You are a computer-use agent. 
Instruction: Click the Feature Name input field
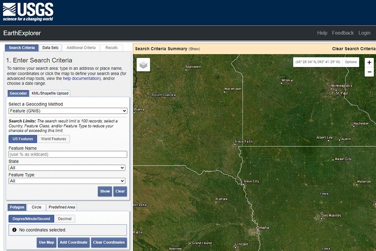[x=68, y=154]
